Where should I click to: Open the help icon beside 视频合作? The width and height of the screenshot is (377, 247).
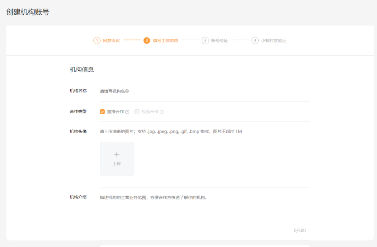click(x=161, y=111)
